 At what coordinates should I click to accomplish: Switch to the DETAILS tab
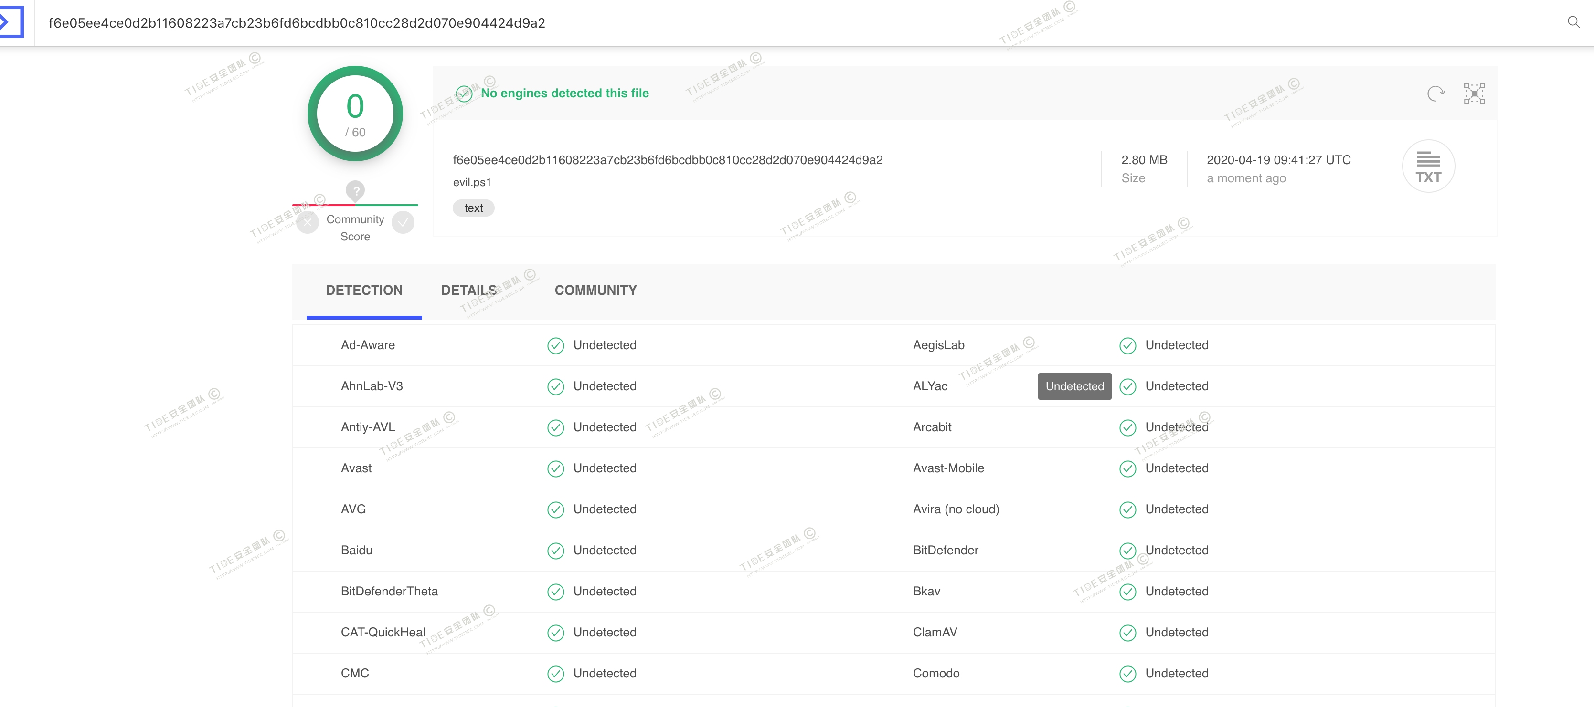point(468,291)
